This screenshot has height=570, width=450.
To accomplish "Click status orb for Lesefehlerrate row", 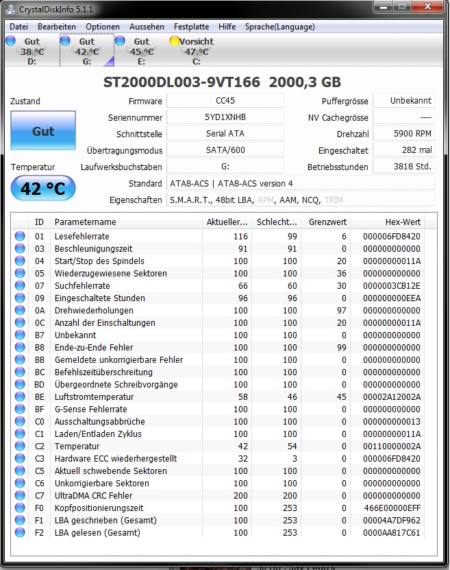I will coord(20,236).
